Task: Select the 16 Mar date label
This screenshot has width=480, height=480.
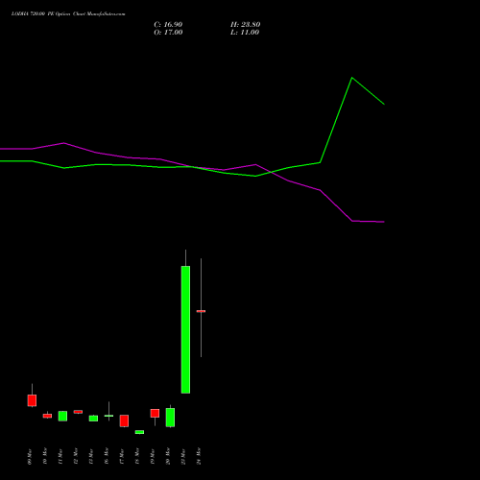Action: tap(107, 456)
